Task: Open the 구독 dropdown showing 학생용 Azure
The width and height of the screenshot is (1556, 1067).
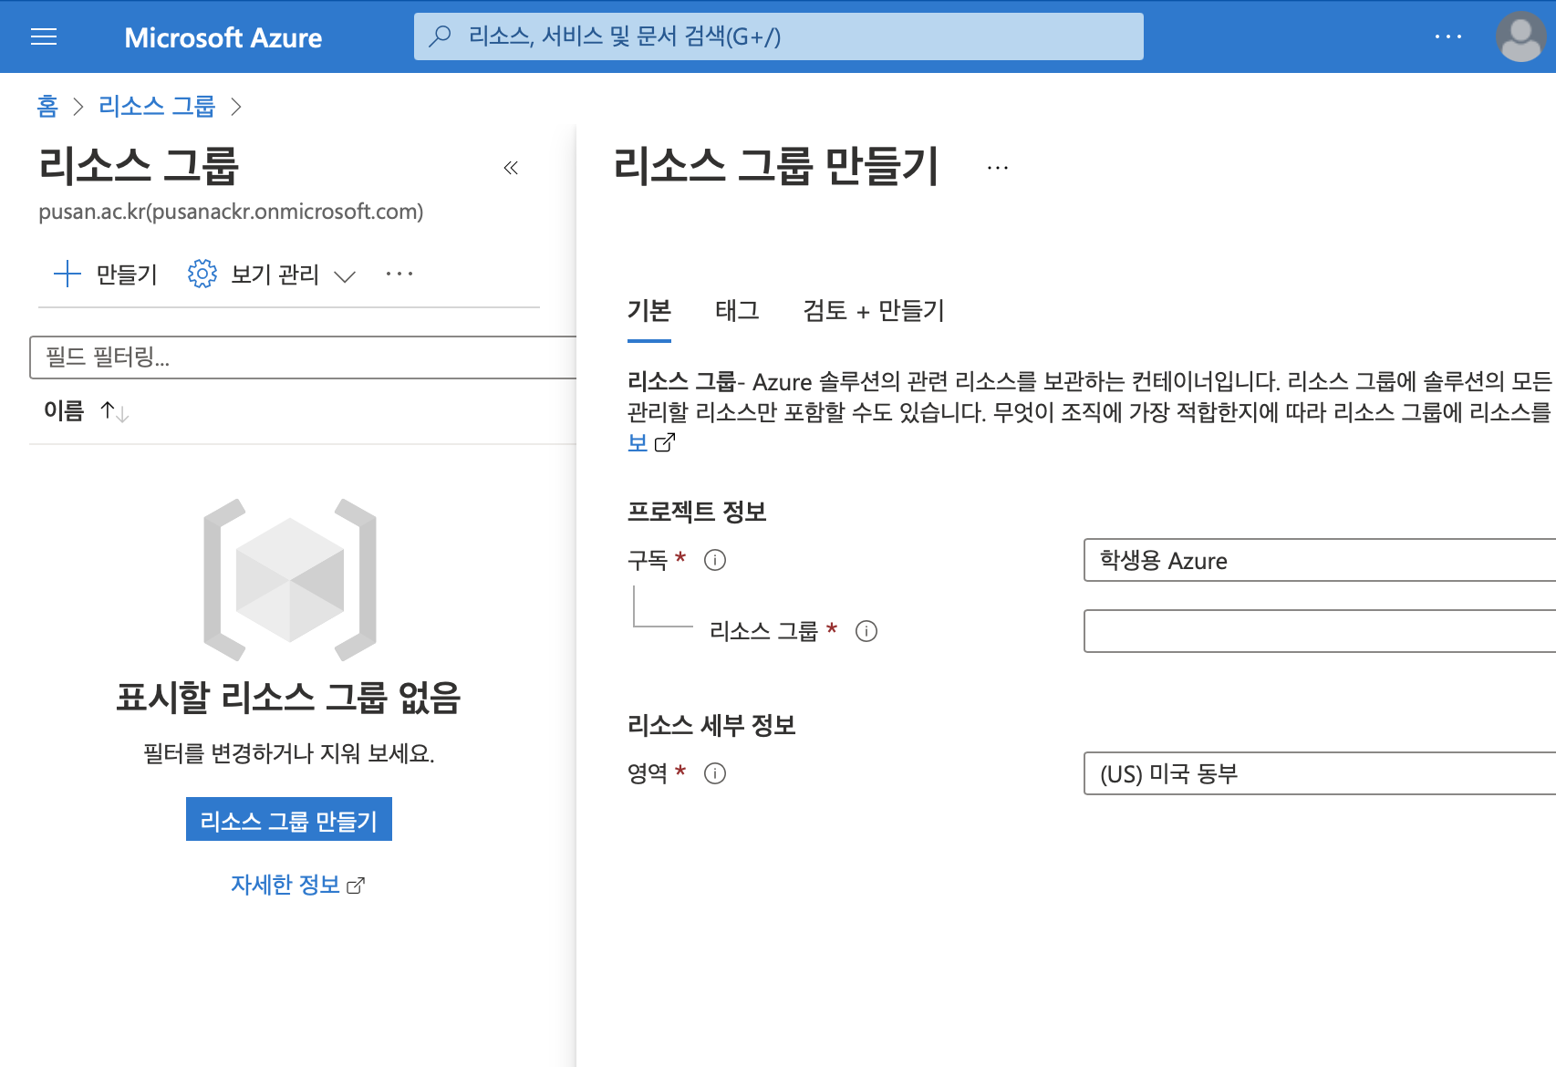Action: (1319, 560)
